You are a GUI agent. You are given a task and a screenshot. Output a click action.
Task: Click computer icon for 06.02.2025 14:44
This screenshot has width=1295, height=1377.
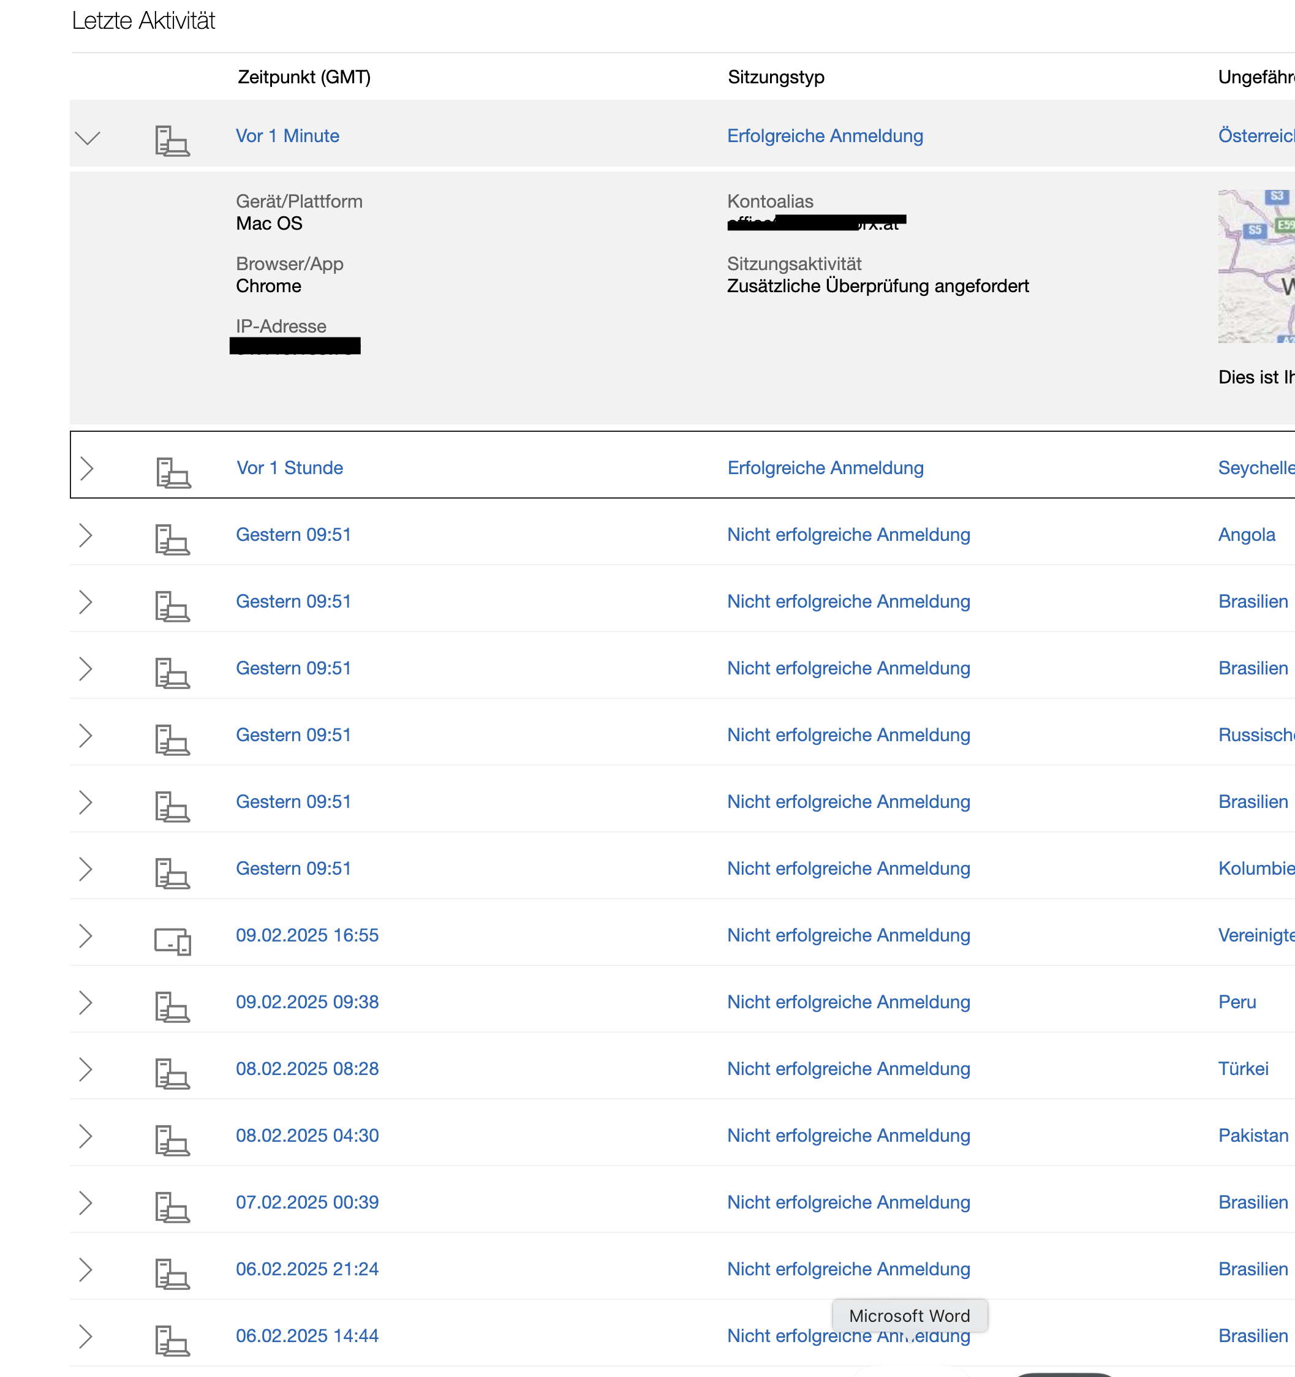coord(172,1340)
